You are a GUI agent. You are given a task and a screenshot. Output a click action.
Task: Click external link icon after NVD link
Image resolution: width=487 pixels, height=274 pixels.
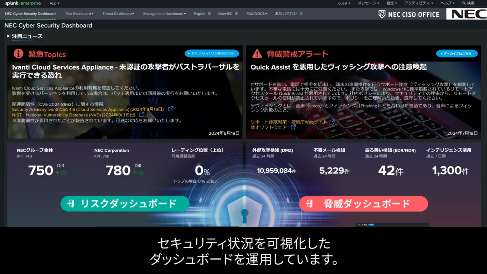pyautogui.click(x=142, y=114)
